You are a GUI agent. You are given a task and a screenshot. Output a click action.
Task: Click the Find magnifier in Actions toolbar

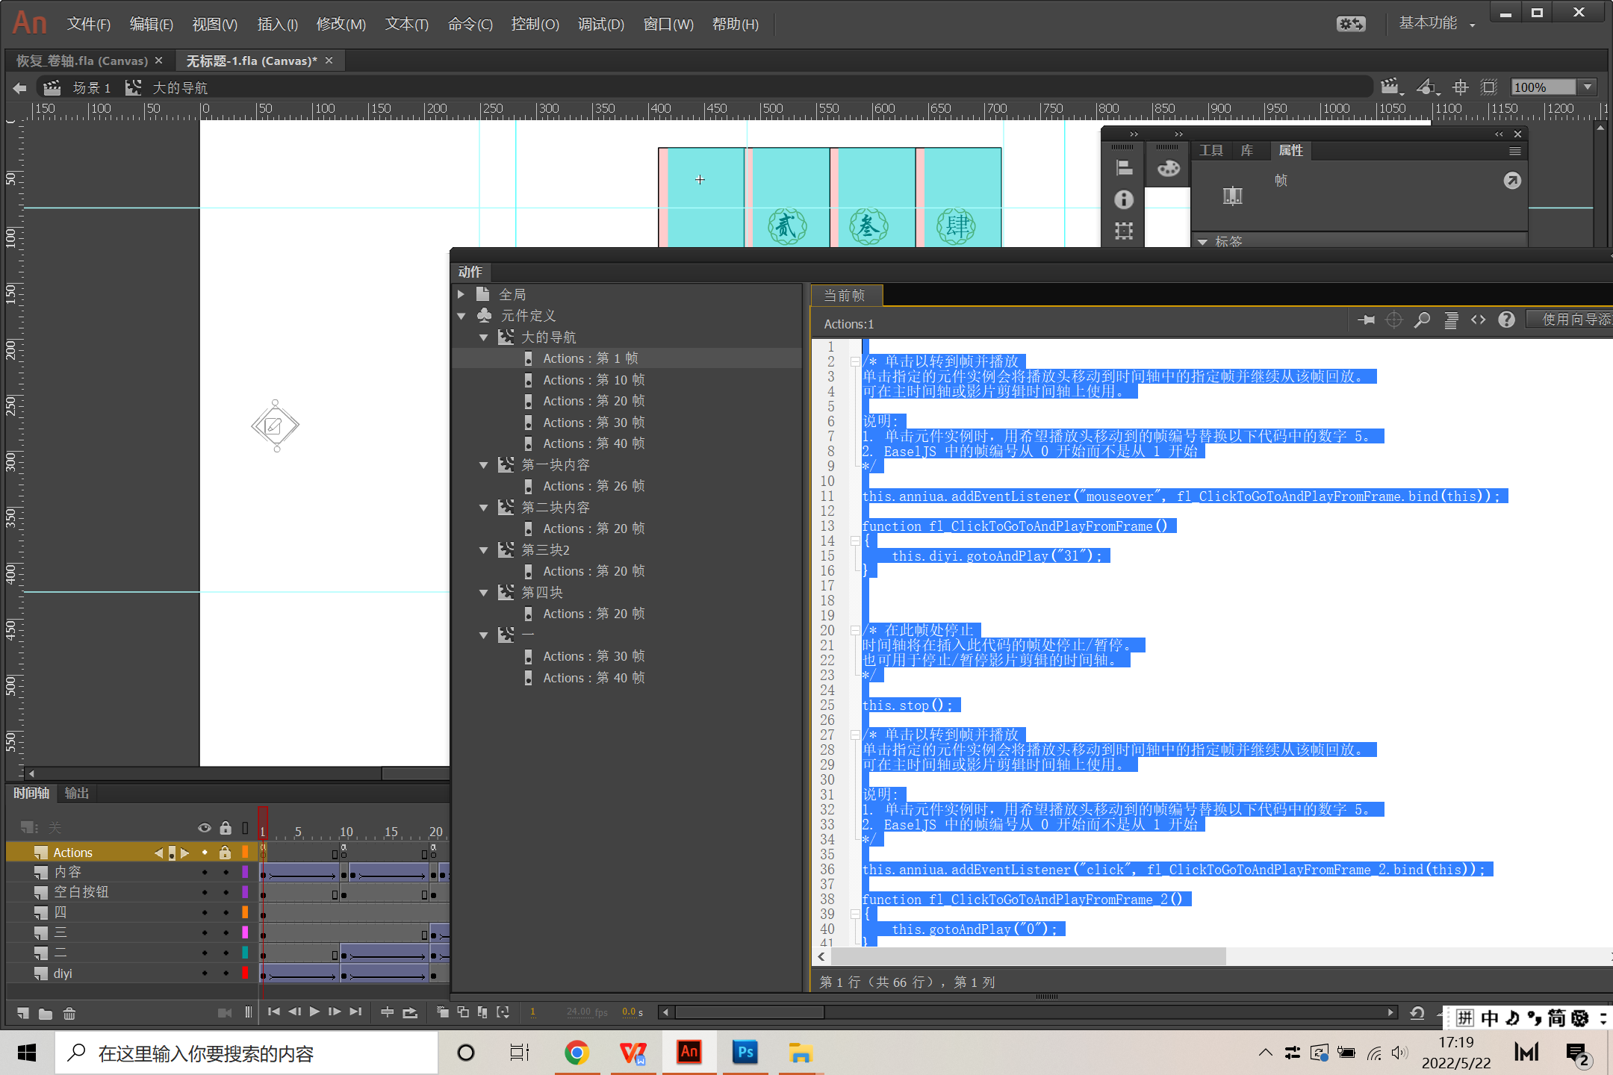(1422, 320)
